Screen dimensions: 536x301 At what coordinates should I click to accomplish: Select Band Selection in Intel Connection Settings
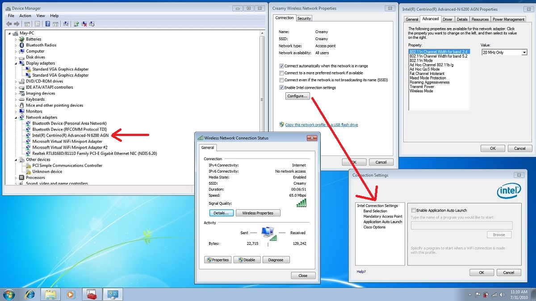click(375, 211)
